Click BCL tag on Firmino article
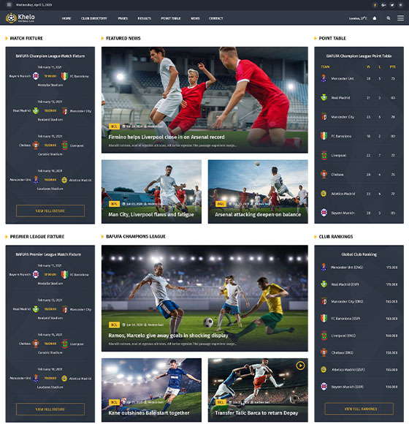This screenshot has height=424, width=409. 114,126
